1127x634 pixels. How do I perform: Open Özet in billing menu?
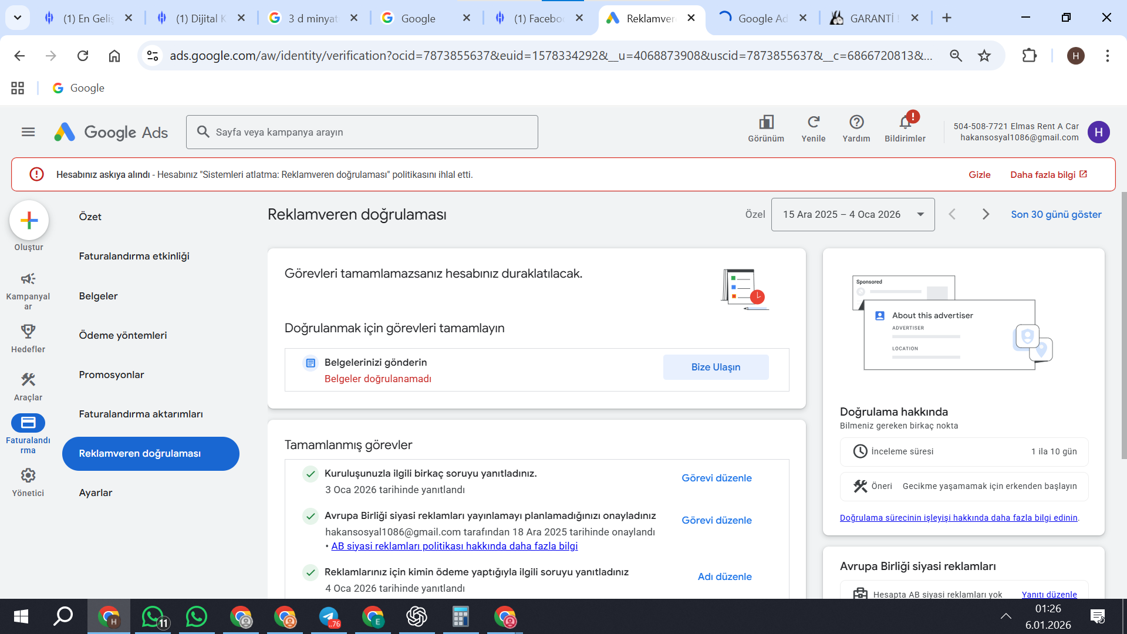pos(90,217)
